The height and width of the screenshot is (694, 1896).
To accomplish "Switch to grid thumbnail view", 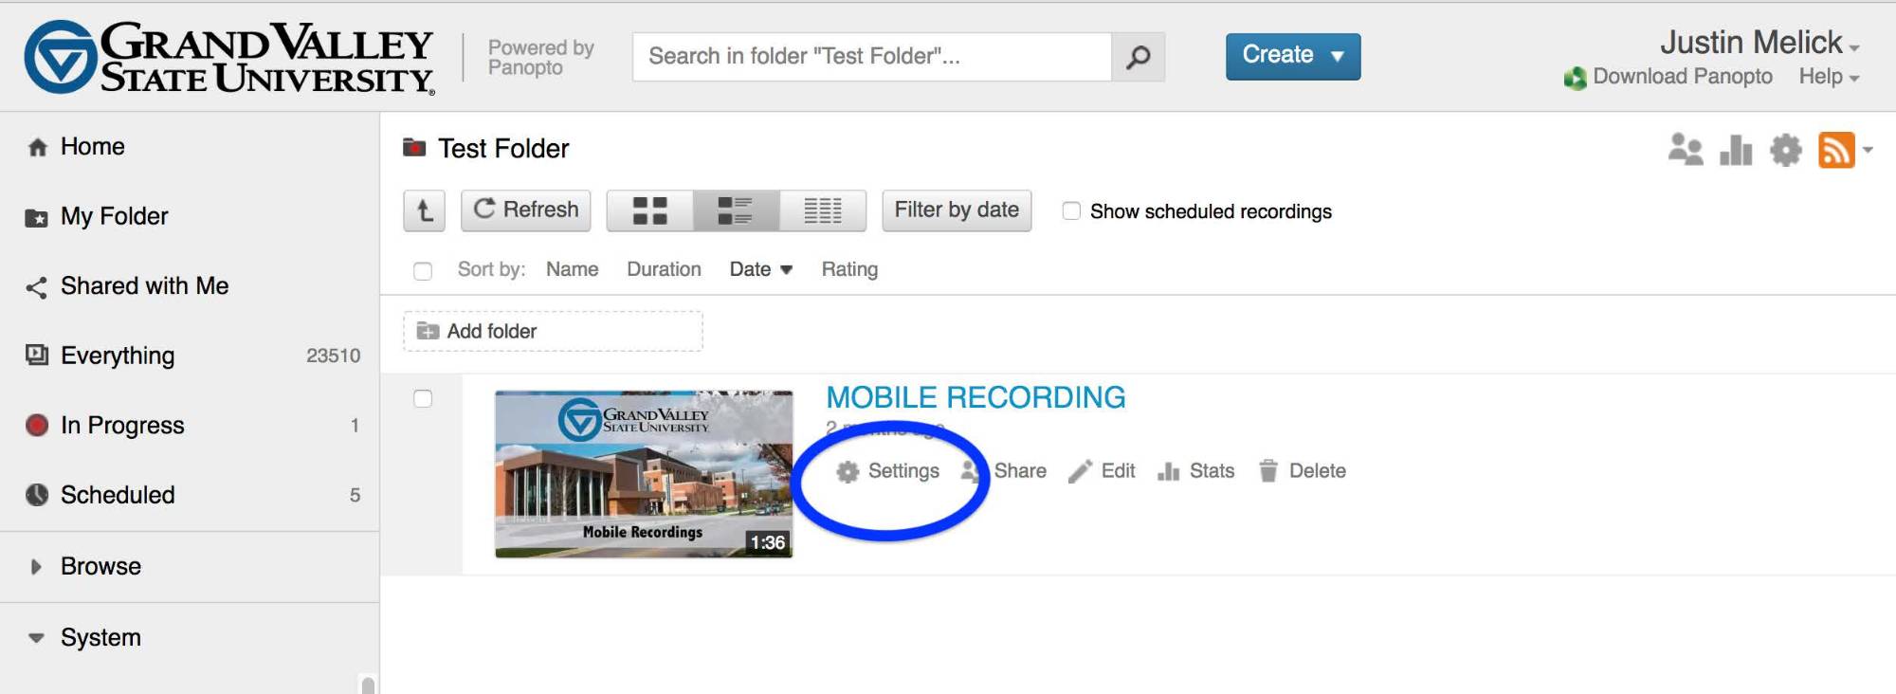I will (650, 210).
